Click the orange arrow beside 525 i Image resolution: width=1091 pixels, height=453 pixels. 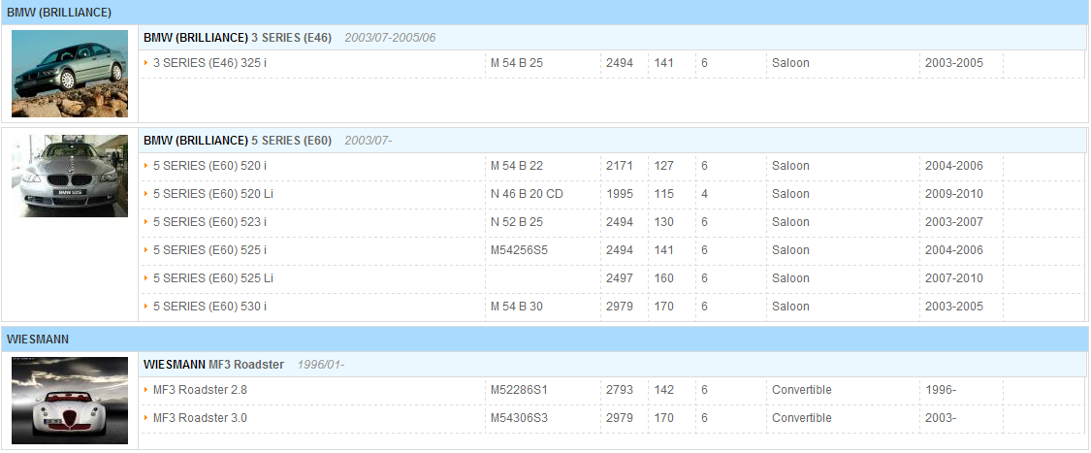(x=146, y=250)
